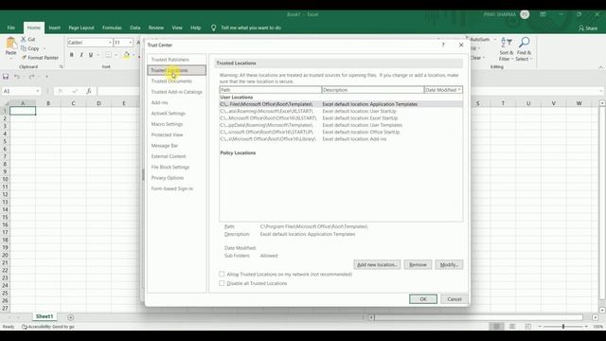606x341 pixels.
Task: Click the Accessibility status bar icon
Action: click(25, 327)
